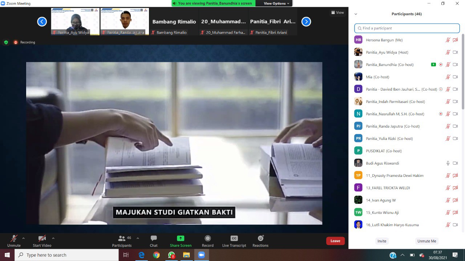Viewport: 465px width, 261px height.
Task: Click Hersona Bangun's muted microphone icon
Action: 448,40
